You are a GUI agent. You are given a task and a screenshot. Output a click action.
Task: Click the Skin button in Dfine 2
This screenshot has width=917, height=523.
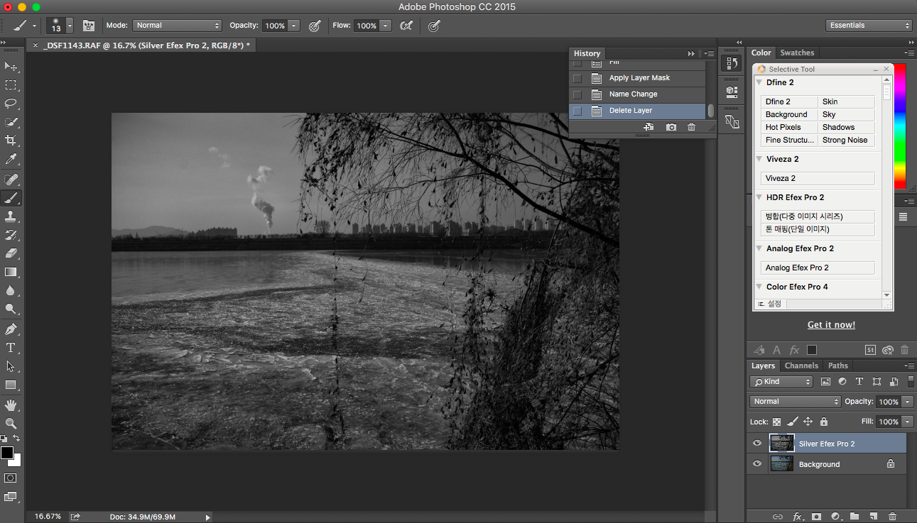coord(846,101)
